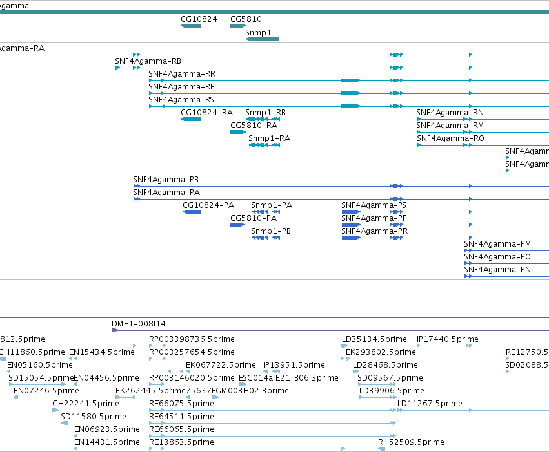Click the DME1-008I14 purple start glyph
Viewport: 549px width, 452px height.
(114, 330)
